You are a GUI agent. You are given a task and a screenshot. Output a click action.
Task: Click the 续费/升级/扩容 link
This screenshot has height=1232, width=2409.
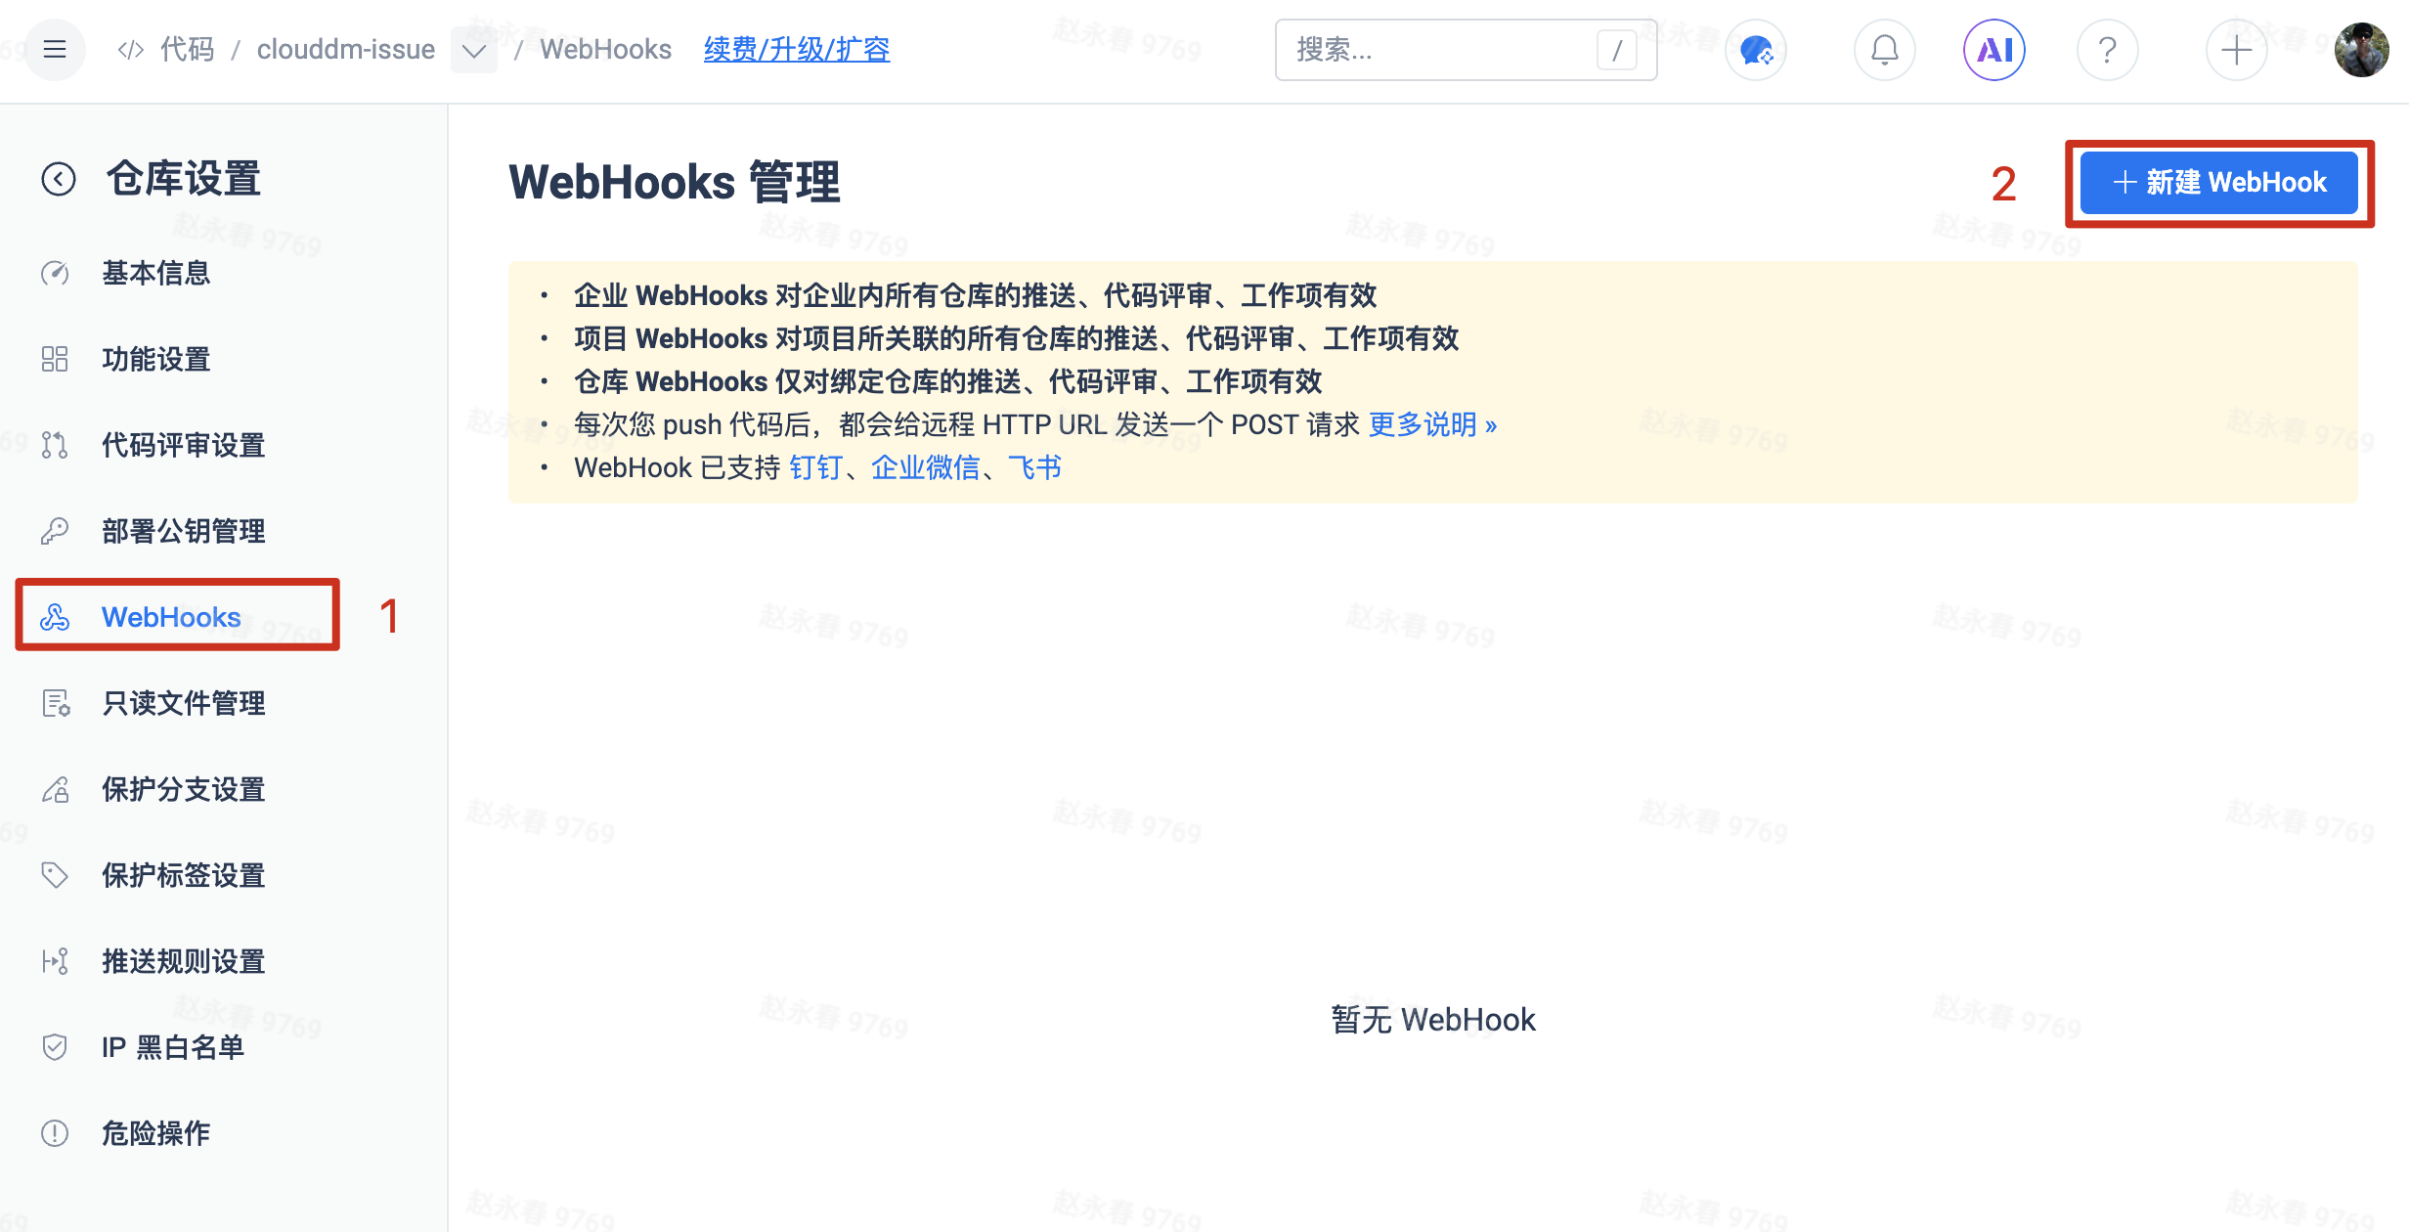pyautogui.click(x=797, y=49)
